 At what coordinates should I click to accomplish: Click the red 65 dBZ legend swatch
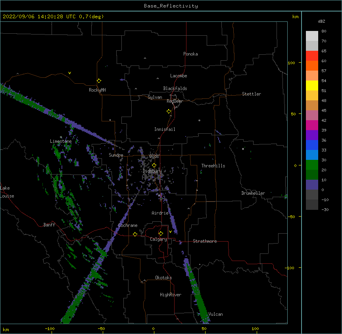tap(312, 56)
